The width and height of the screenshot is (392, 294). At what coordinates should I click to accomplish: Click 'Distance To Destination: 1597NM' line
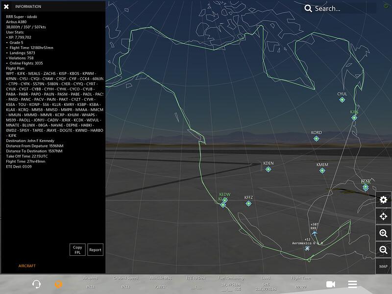(x=34, y=151)
